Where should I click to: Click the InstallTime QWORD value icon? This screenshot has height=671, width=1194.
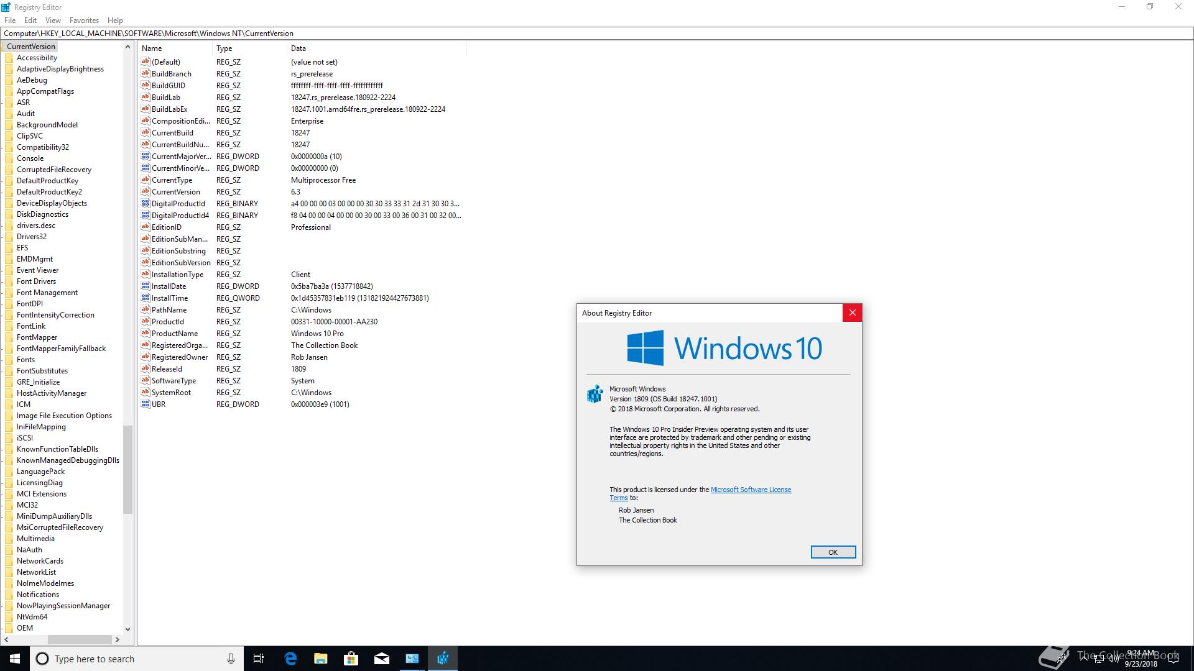146,298
